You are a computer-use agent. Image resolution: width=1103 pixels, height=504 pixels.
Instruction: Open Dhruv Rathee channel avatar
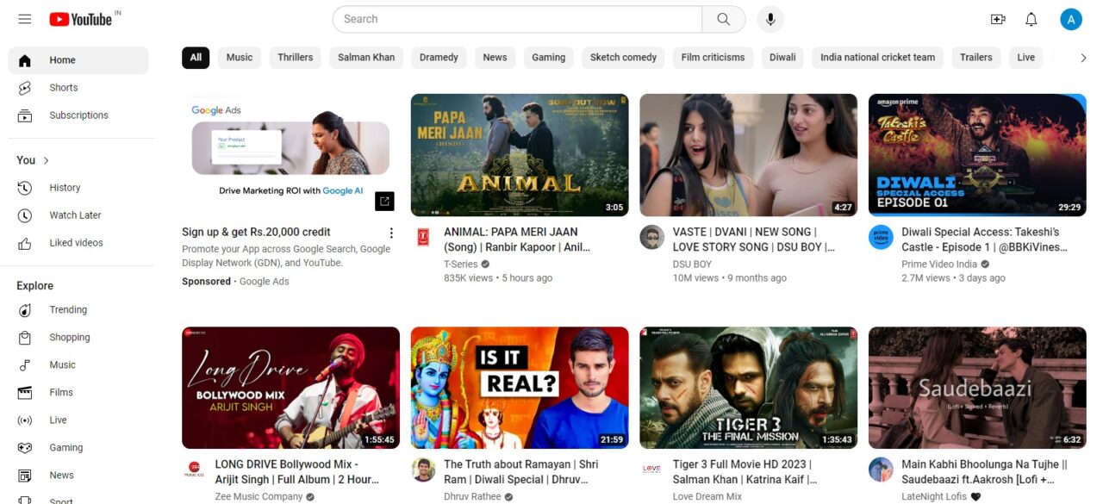[x=422, y=470]
